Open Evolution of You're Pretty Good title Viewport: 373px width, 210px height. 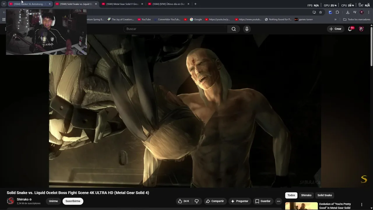335,206
